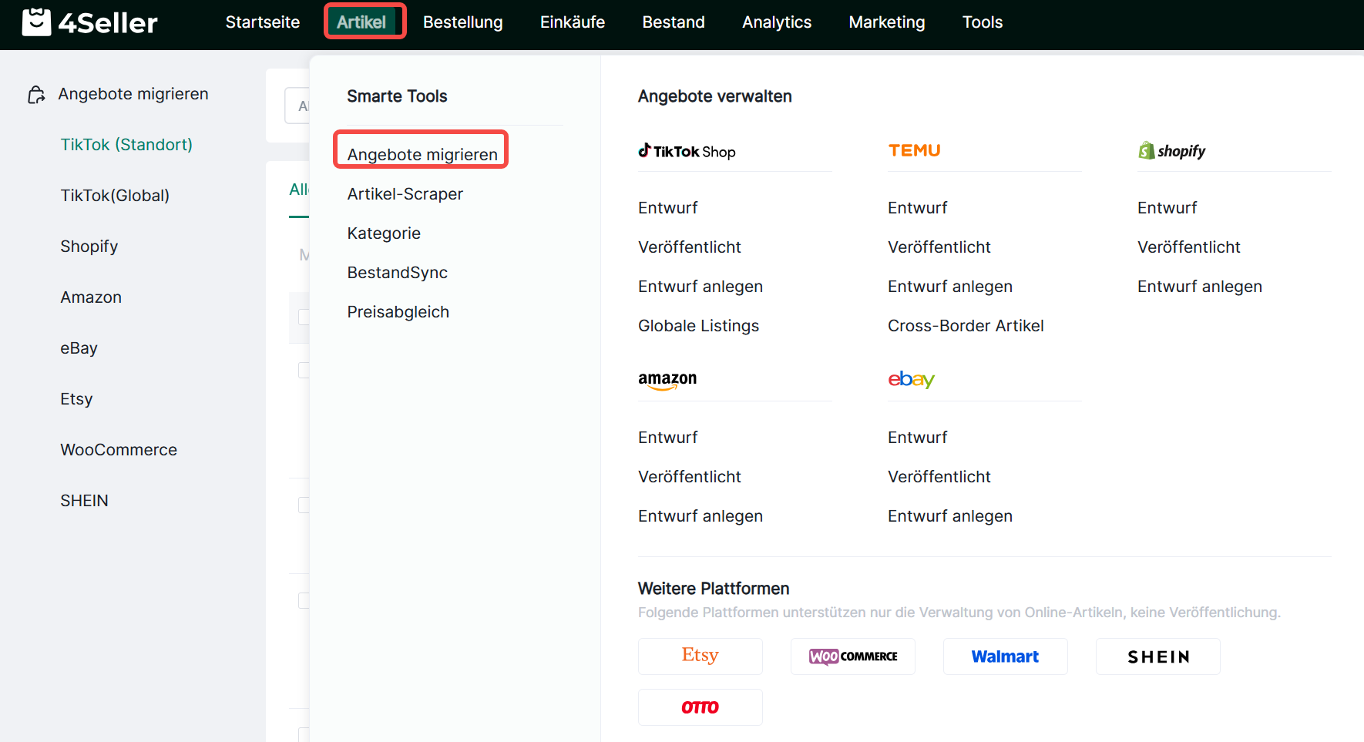Click the TikTok Shop logo

(x=687, y=151)
